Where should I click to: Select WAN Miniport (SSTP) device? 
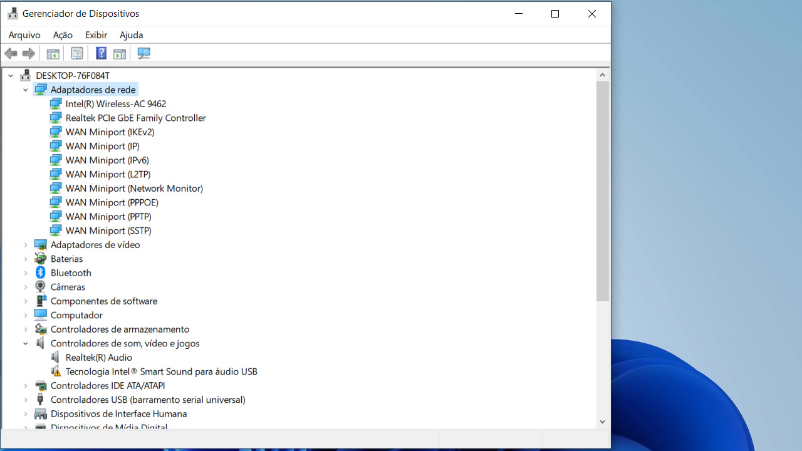(x=108, y=231)
